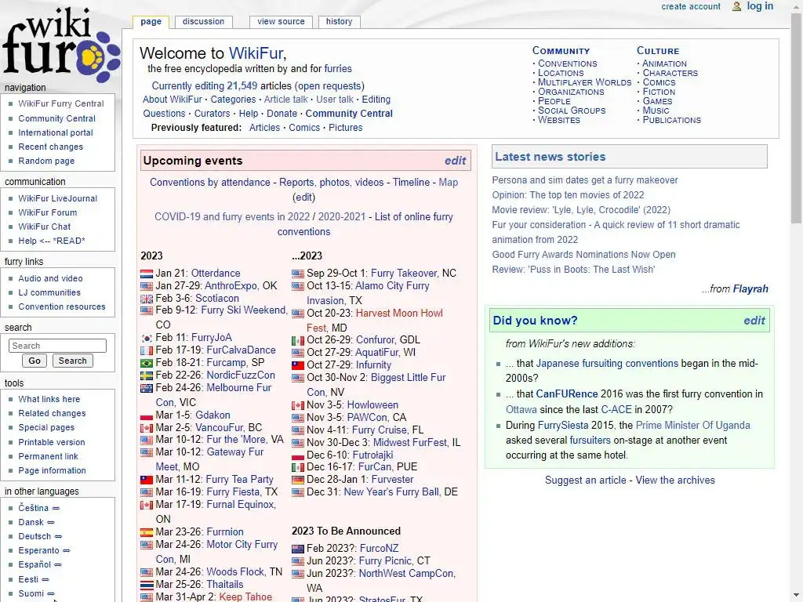Open WikiFur Forum link
Viewport: 803px width, 602px height.
point(48,212)
